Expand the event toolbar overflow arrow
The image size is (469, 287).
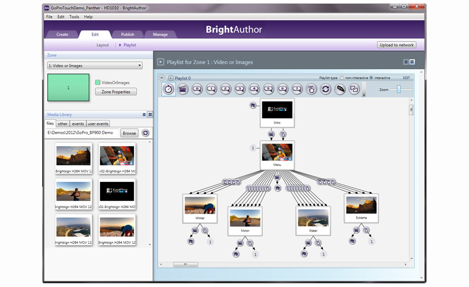[x=364, y=95]
